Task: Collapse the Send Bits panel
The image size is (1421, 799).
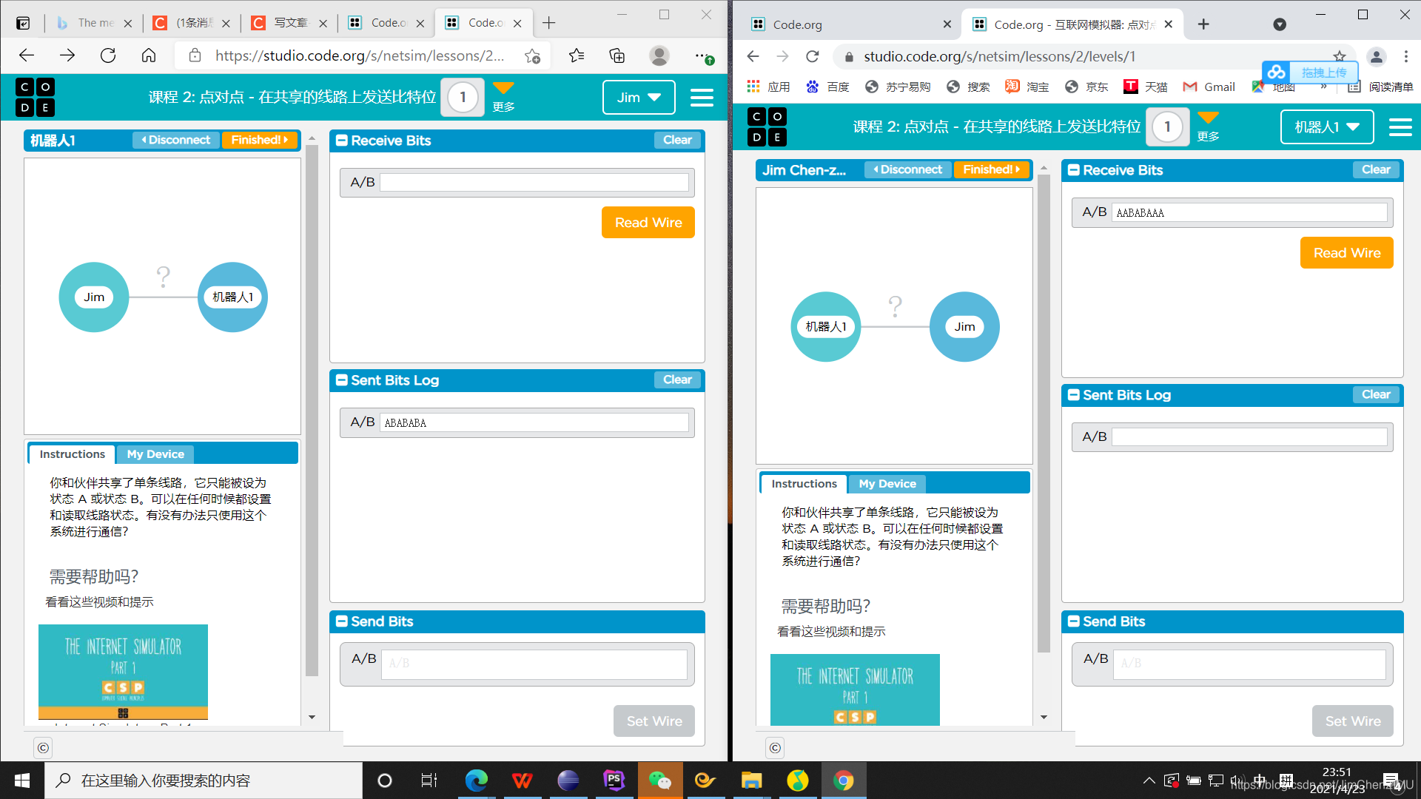Action: tap(342, 621)
